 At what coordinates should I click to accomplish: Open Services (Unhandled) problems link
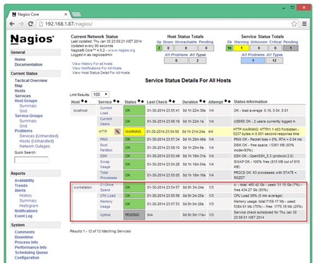(x=39, y=136)
